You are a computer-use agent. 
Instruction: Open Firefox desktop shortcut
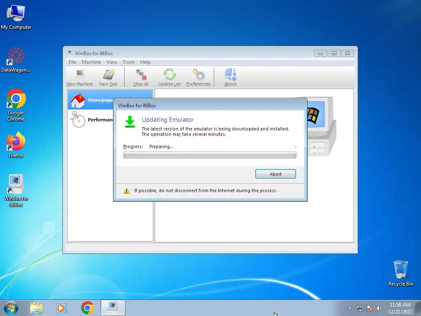point(16,145)
